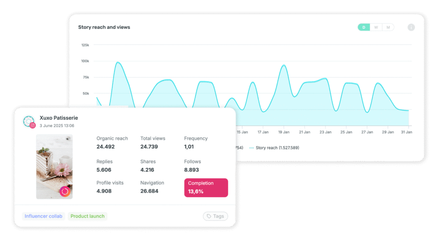Click the 25 Jan axis label
This screenshot has height=241, width=438.
[x=346, y=132]
